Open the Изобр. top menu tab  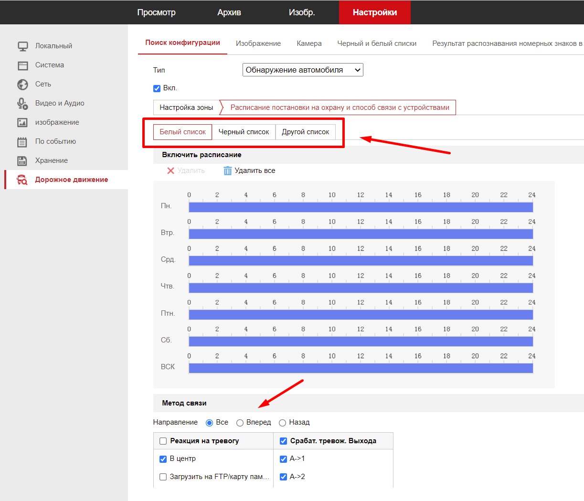pos(302,12)
